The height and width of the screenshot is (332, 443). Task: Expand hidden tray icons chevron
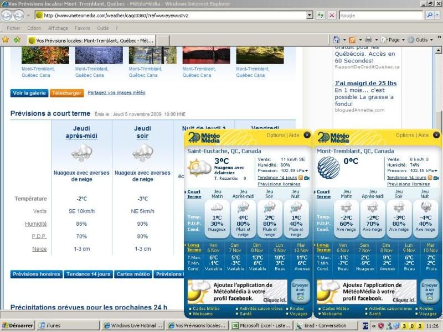[373, 326]
